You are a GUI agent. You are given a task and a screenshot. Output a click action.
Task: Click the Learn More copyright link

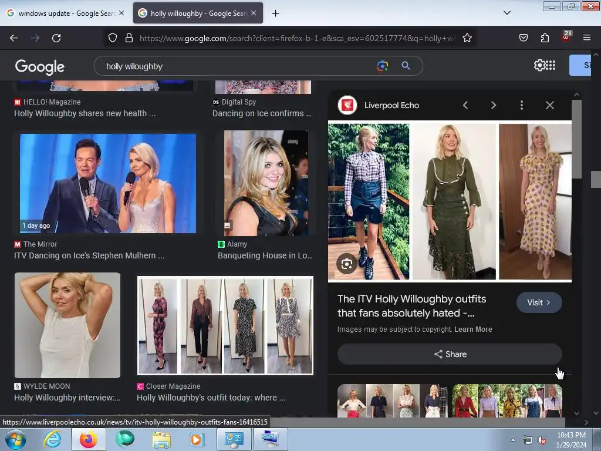coord(473,329)
